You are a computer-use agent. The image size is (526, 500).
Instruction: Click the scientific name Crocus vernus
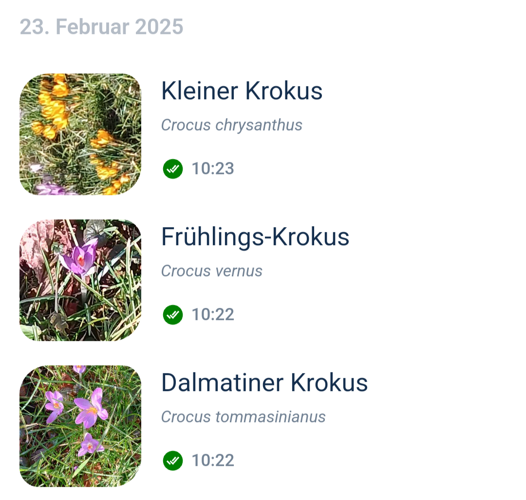pos(212,271)
